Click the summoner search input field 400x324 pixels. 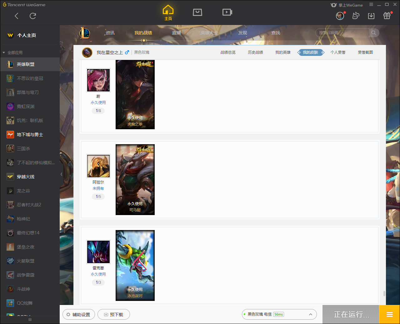coord(343,33)
